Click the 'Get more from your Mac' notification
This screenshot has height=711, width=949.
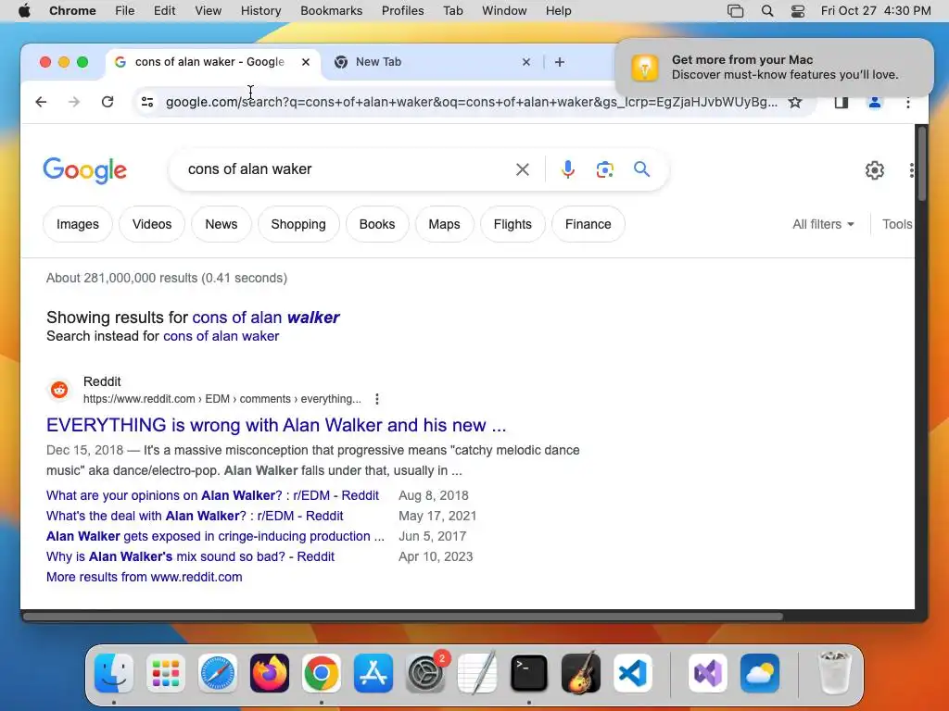pyautogui.click(x=774, y=67)
